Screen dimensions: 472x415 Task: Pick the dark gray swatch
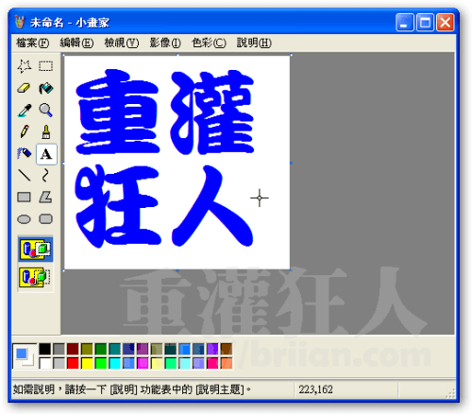tap(59, 349)
